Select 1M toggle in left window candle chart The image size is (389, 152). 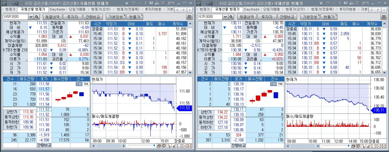[85, 84]
